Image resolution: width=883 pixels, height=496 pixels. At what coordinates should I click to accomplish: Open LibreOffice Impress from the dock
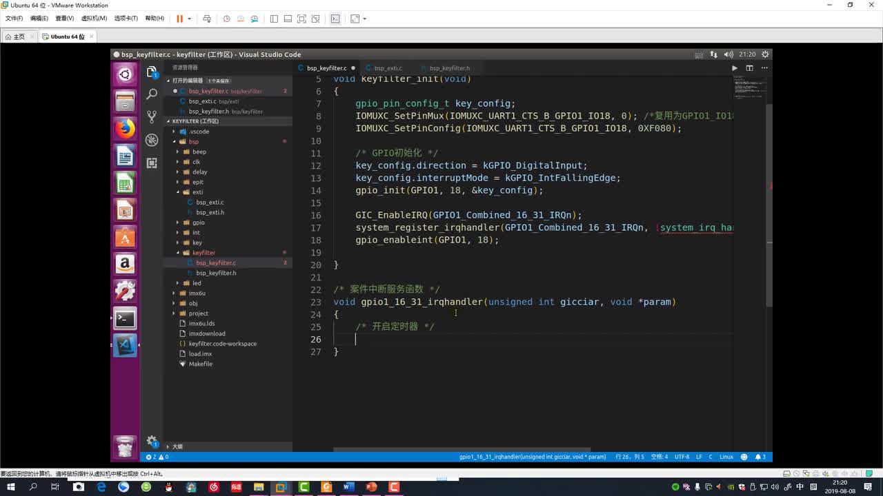[x=125, y=210]
